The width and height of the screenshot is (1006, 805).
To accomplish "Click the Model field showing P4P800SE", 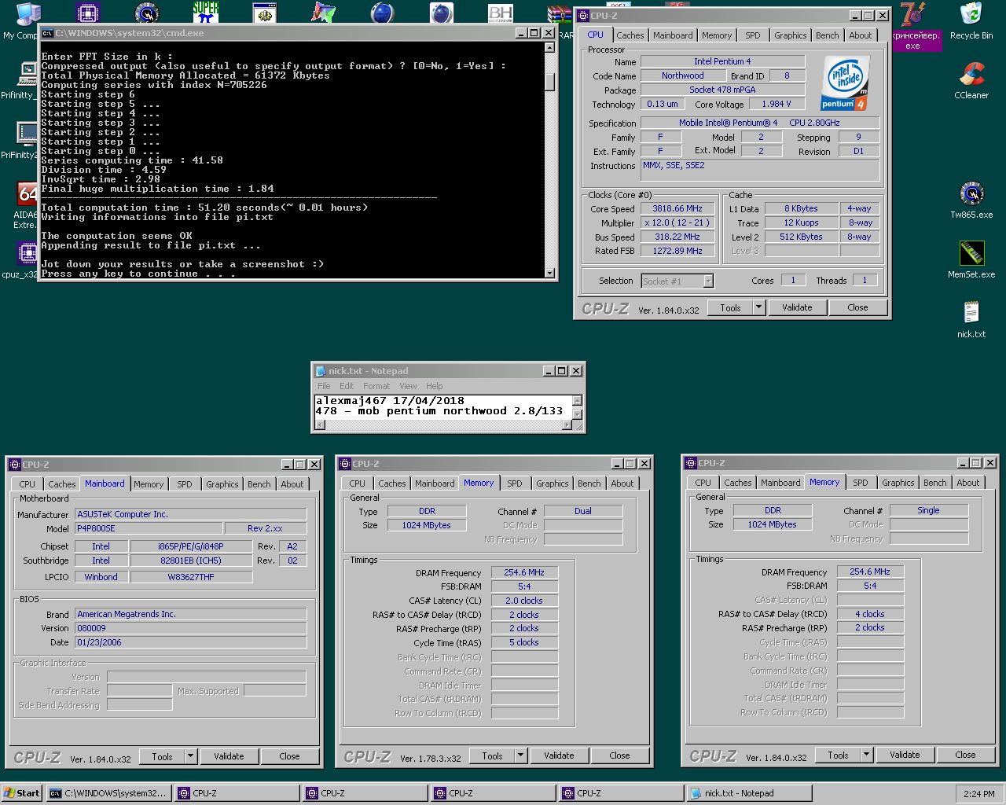I will [149, 528].
